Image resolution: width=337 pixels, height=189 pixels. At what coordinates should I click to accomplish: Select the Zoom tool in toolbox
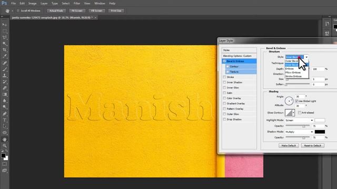(5, 146)
